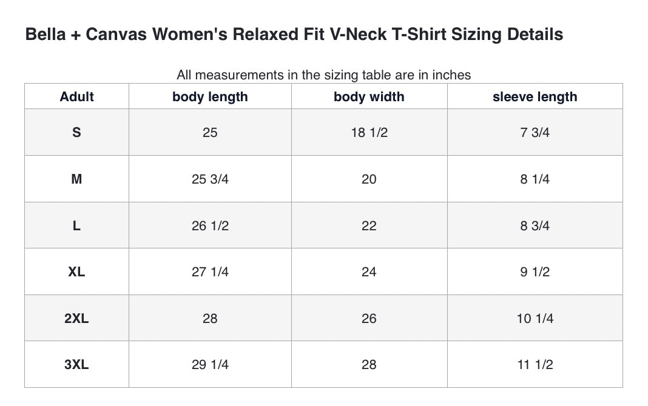The height and width of the screenshot is (406, 648).
Task: Click the 'Adult' column header
Action: pyautogui.click(x=77, y=97)
